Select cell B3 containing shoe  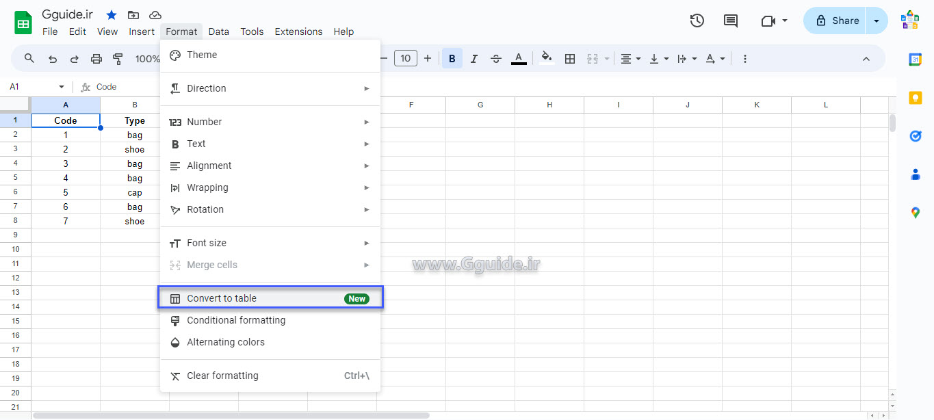[134, 149]
